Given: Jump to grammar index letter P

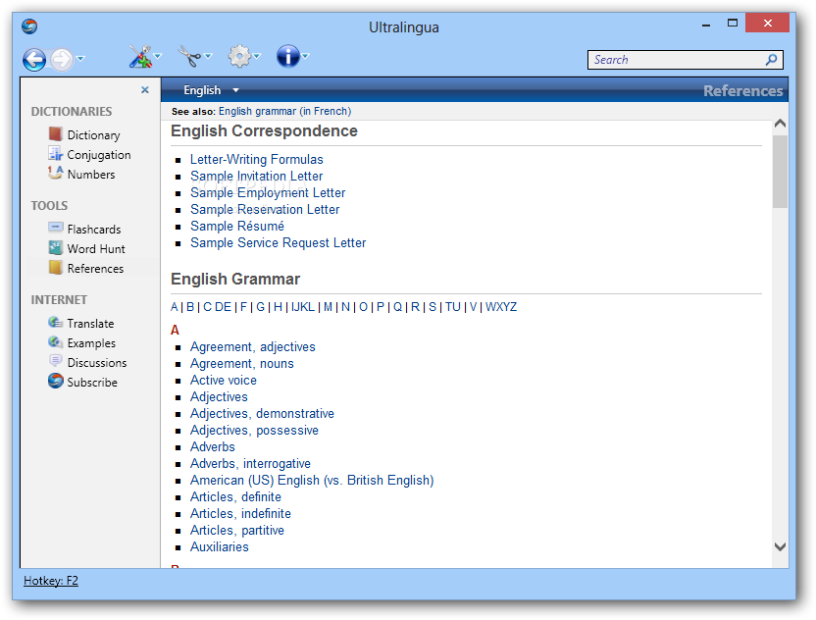Looking at the screenshot, I should pos(381,307).
